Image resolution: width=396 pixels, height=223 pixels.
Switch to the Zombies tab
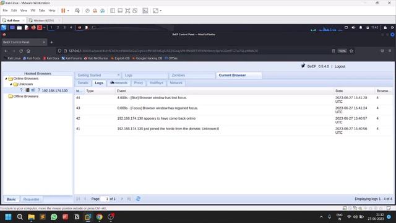click(x=191, y=76)
